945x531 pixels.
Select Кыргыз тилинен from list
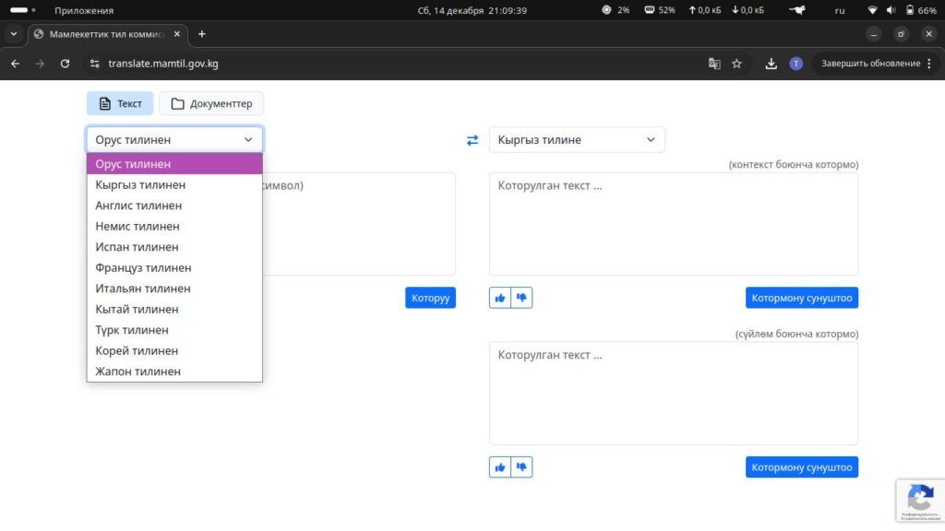[174, 184]
